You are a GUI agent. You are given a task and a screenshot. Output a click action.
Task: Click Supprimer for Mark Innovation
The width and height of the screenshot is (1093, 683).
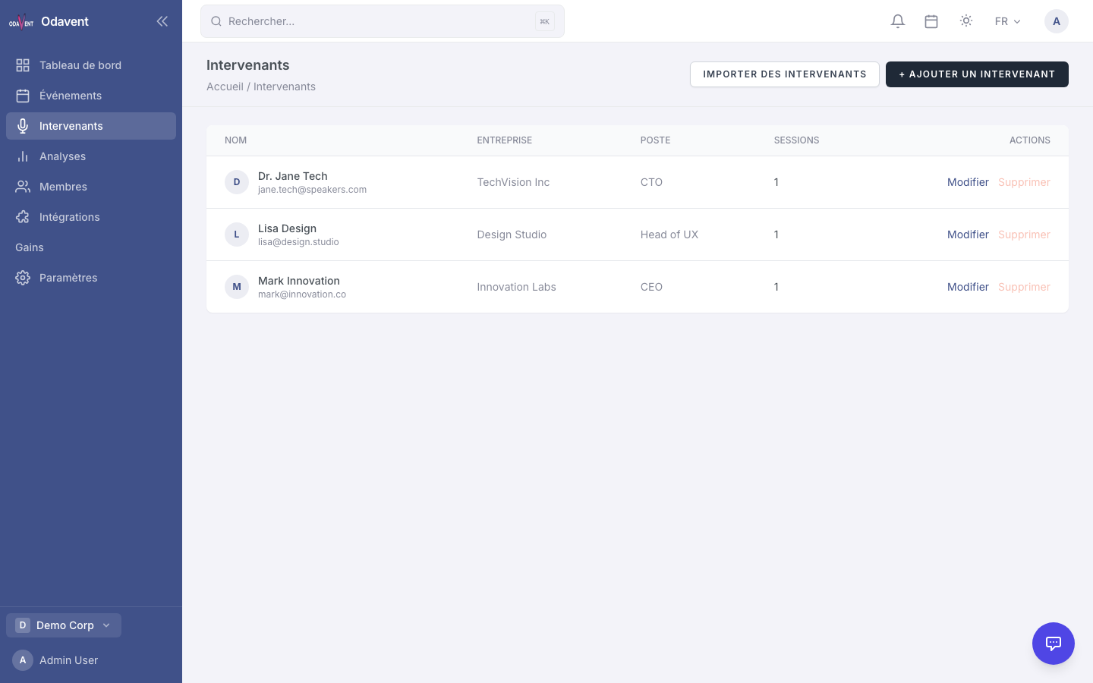point(1024,287)
